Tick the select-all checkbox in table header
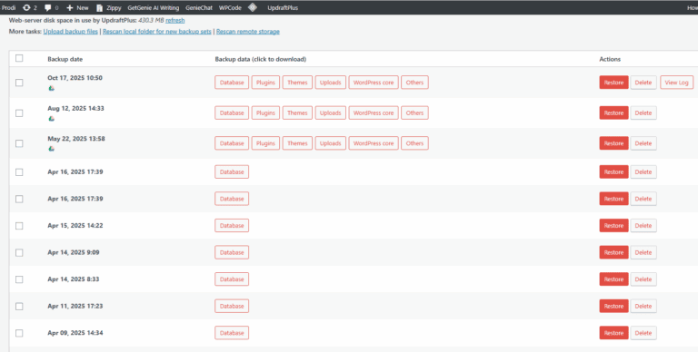 (x=19, y=58)
